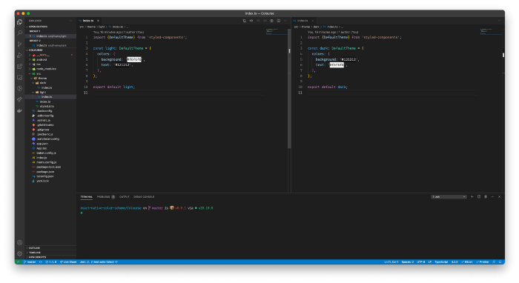Screen dimensions: 519x283
Task: Collapse the theme folder
Action: tap(50, 78)
